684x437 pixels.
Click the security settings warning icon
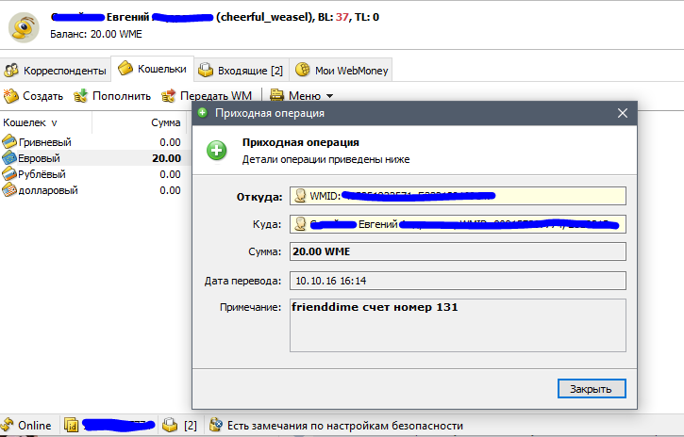215,425
